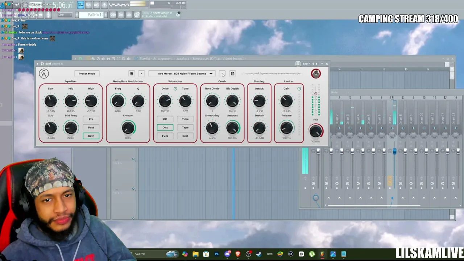Select Tube saturation type

tap(185, 119)
